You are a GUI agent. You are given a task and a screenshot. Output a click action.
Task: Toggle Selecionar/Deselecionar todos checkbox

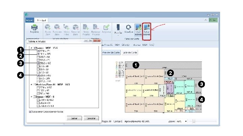pyautogui.click(x=30, y=111)
